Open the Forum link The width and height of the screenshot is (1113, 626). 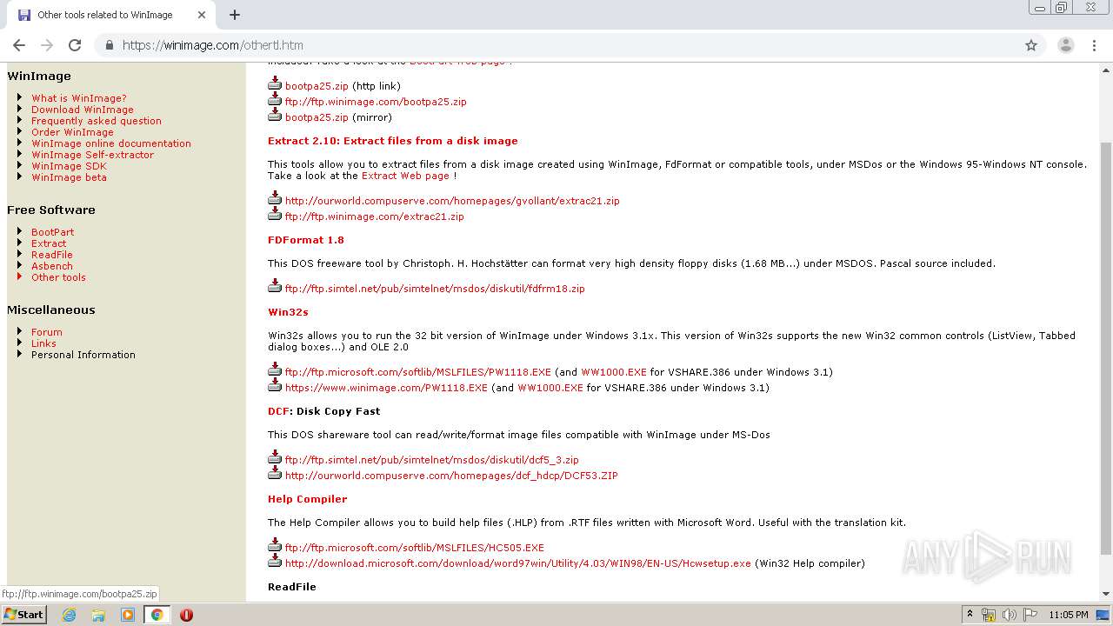pyautogui.click(x=47, y=332)
